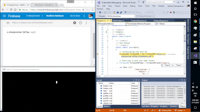Bookmark this page with the star
The image size is (200, 112).
(83, 10)
